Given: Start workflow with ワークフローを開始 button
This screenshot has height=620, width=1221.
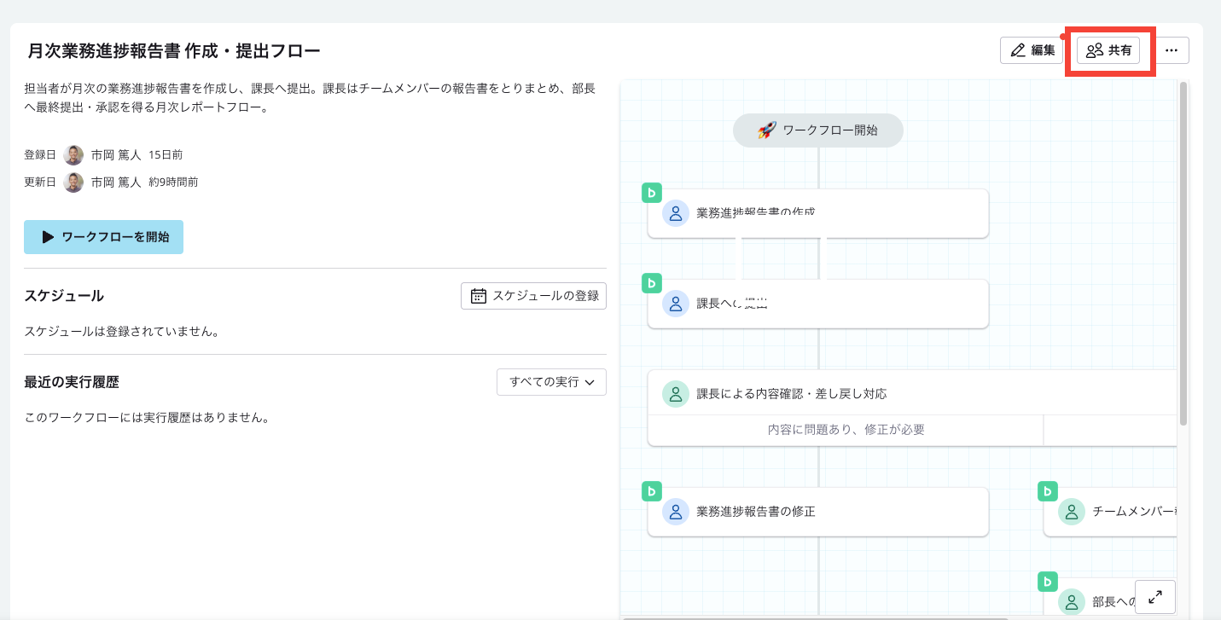Looking at the screenshot, I should point(103,237).
